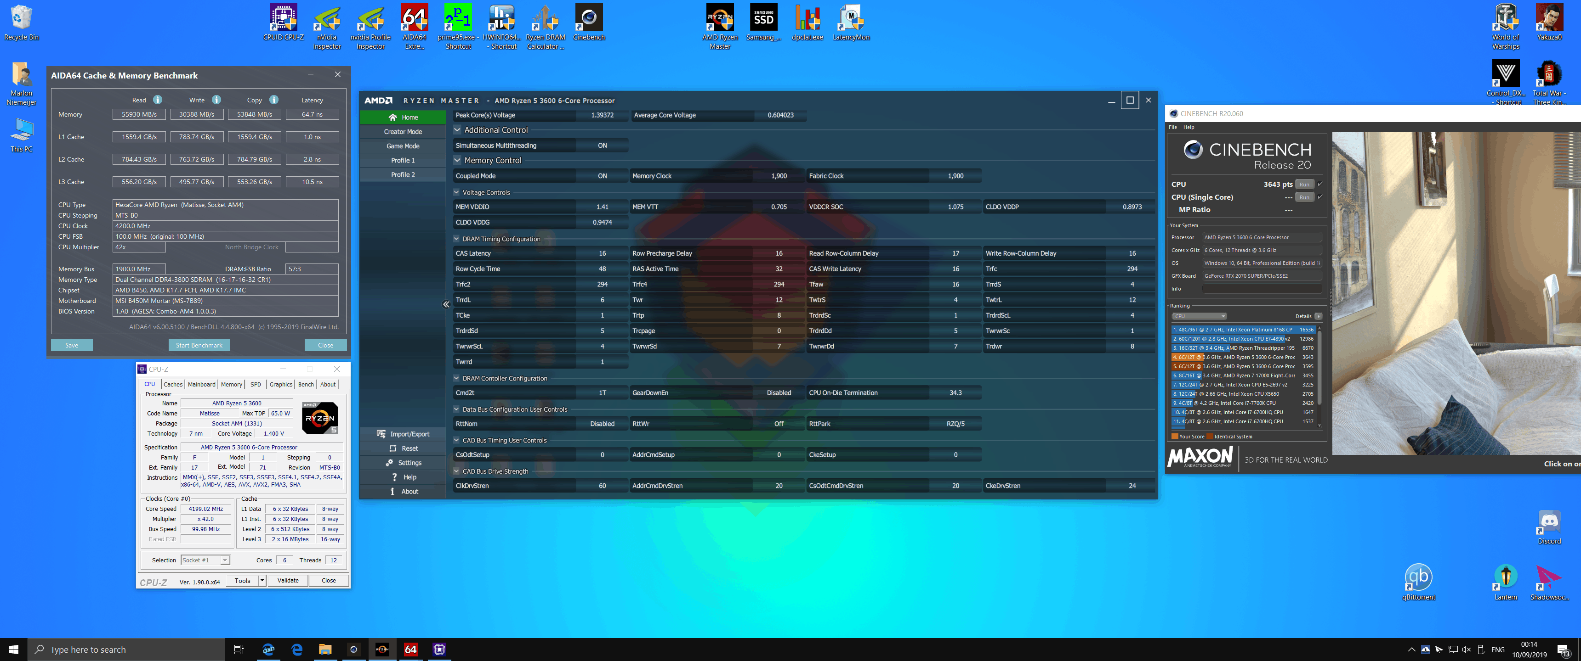Select Profile 2 in Ryzen Master
Screen dimensions: 1581x661
pyautogui.click(x=403, y=175)
